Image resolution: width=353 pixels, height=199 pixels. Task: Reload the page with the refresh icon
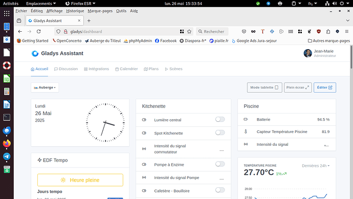click(39, 32)
